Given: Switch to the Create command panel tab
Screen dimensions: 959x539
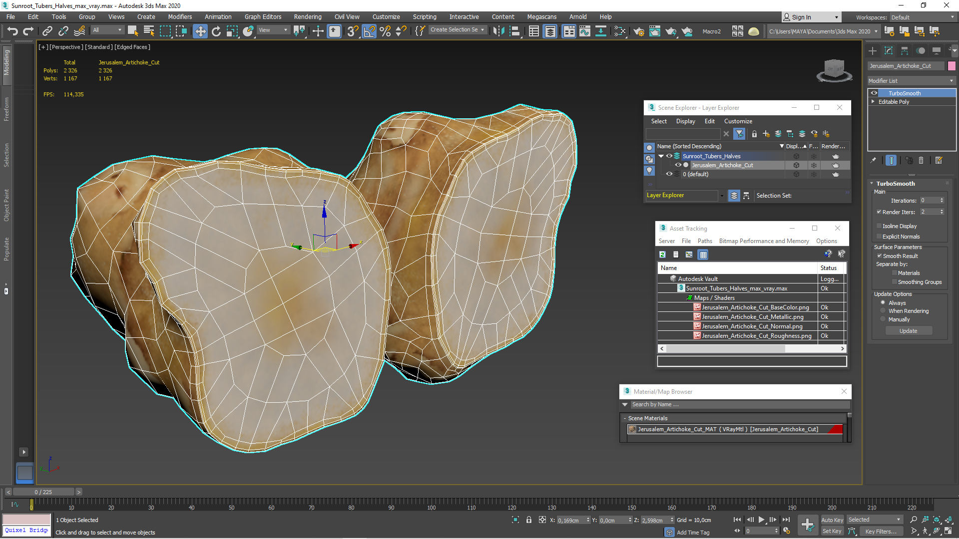Looking at the screenshot, I should (873, 50).
